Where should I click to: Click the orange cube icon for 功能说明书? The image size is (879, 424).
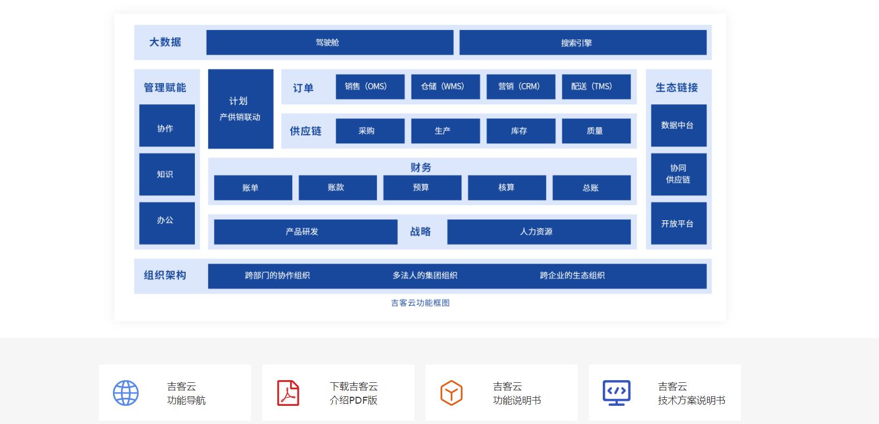coord(451,393)
